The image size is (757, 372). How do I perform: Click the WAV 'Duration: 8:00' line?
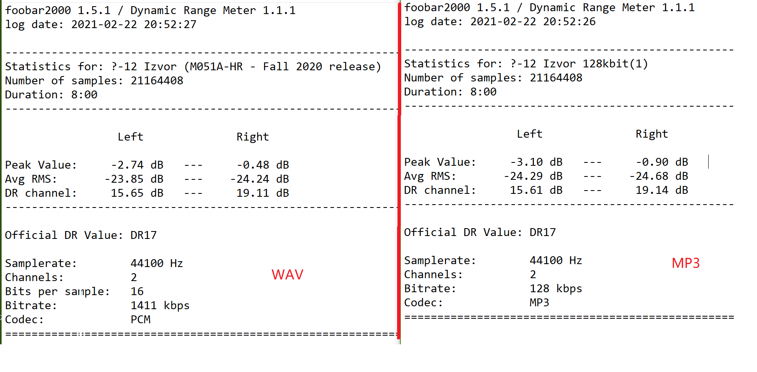[51, 95]
